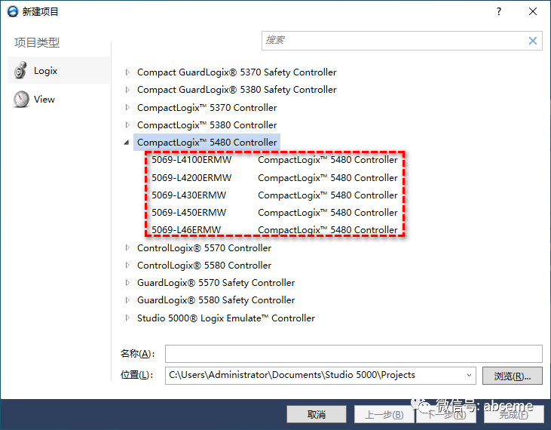Close the New Project dialog

(x=533, y=11)
